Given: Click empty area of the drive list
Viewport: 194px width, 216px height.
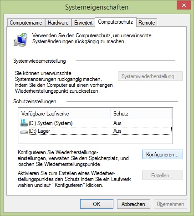Looking at the screenshot, I should pos(95,139).
